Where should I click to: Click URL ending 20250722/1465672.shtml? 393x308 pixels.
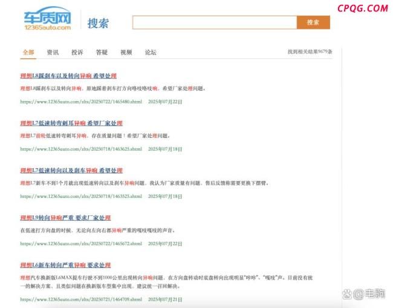[x=81, y=243]
